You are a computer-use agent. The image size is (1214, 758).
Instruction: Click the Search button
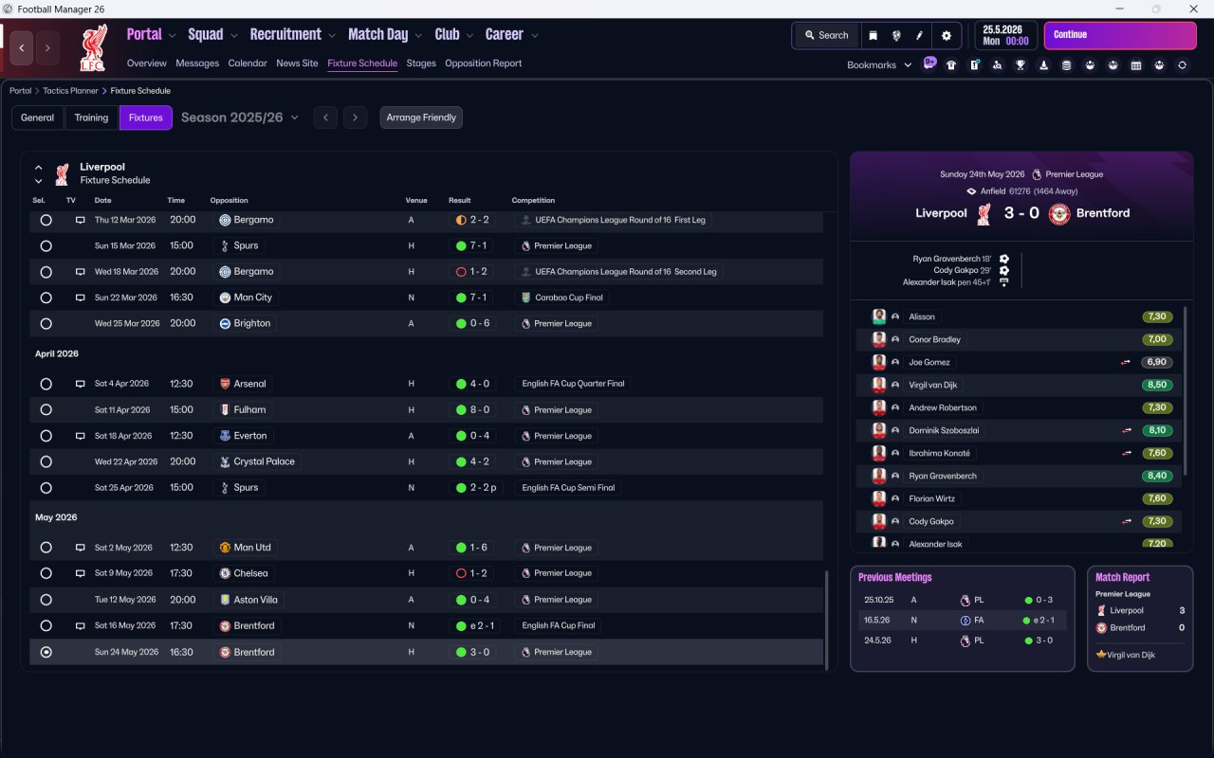[x=826, y=35]
